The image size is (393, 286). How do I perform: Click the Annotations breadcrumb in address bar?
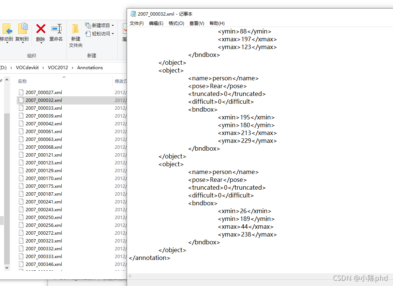point(90,67)
